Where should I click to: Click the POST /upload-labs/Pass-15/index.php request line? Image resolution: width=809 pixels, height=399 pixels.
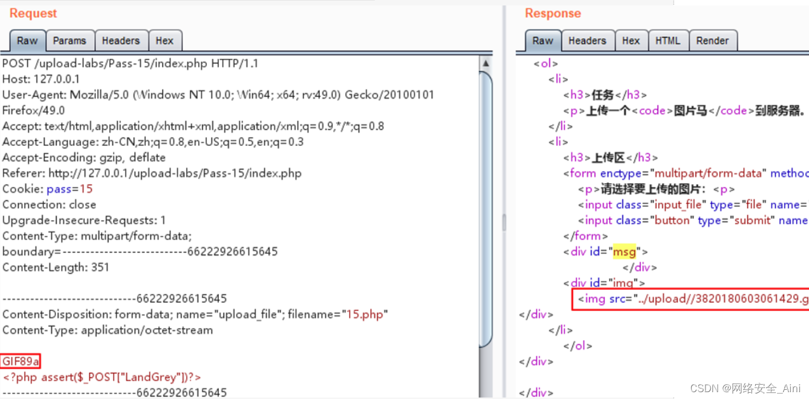point(130,63)
